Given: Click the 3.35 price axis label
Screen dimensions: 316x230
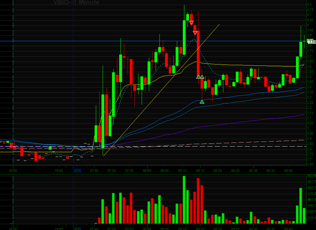Looking at the screenshot, I should pos(310,92).
